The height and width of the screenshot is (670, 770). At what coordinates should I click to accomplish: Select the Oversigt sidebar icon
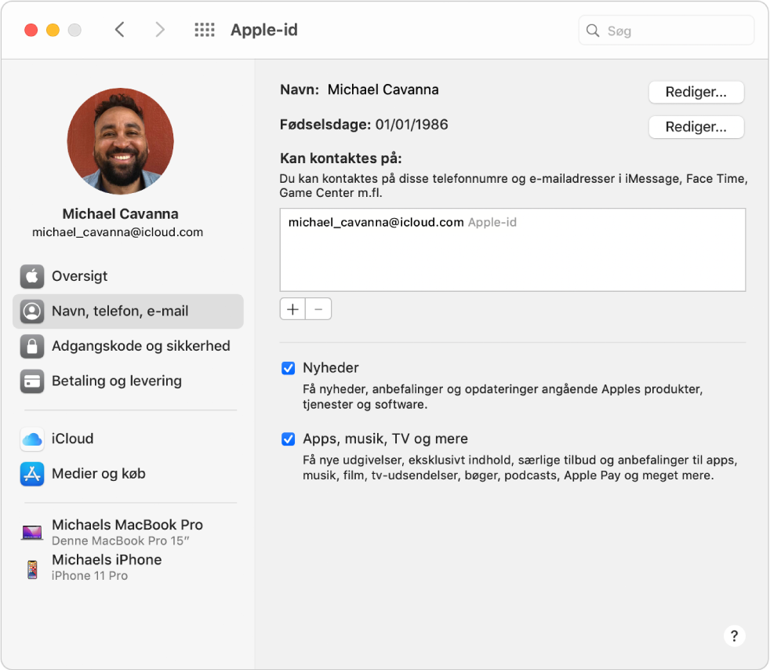pos(32,276)
